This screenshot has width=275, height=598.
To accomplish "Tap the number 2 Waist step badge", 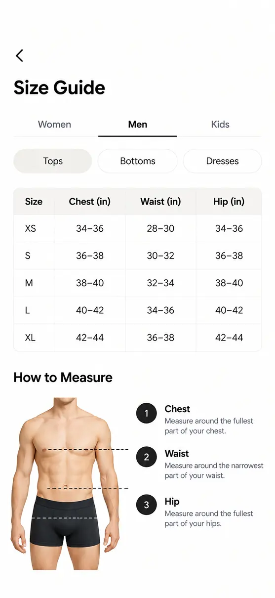I will pos(146,457).
